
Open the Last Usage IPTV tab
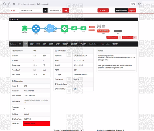pyautogui.click(x=83, y=44)
